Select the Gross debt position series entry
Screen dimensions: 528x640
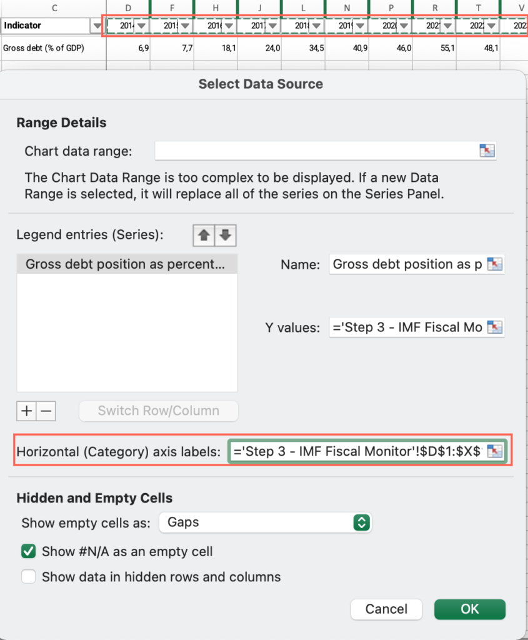tap(127, 264)
